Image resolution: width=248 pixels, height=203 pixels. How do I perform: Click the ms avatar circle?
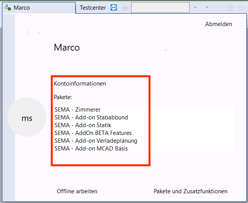tap(27, 117)
